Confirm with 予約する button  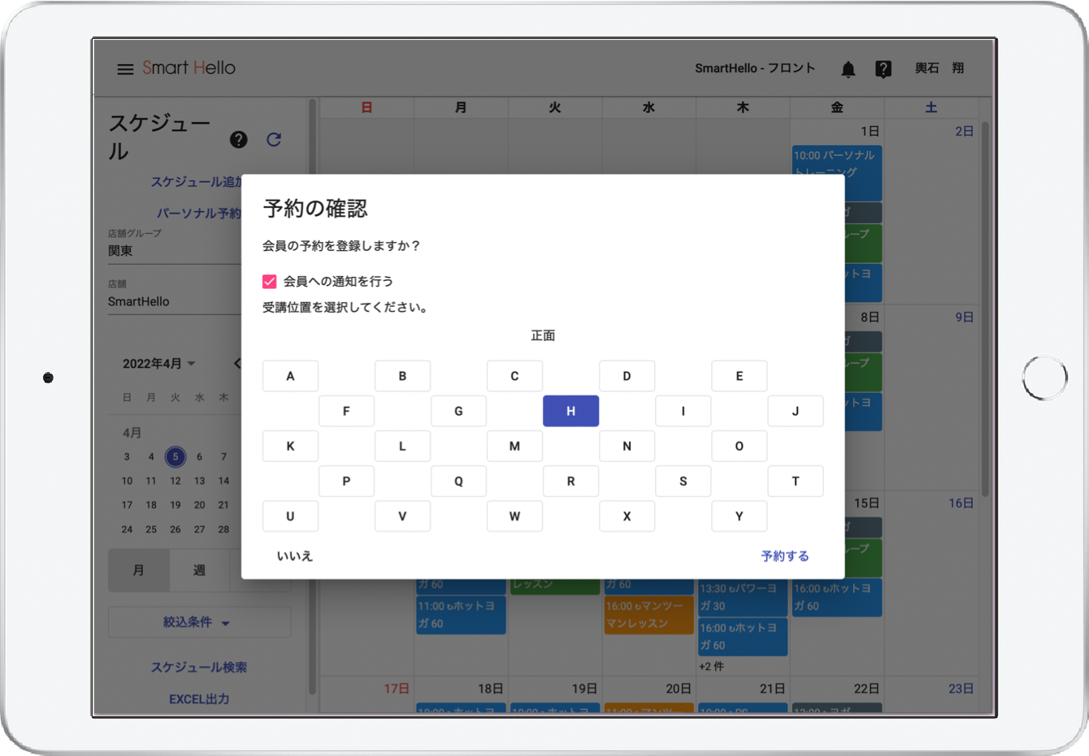(x=785, y=556)
